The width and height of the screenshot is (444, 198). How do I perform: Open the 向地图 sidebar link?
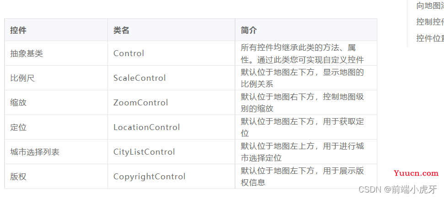point(430,5)
